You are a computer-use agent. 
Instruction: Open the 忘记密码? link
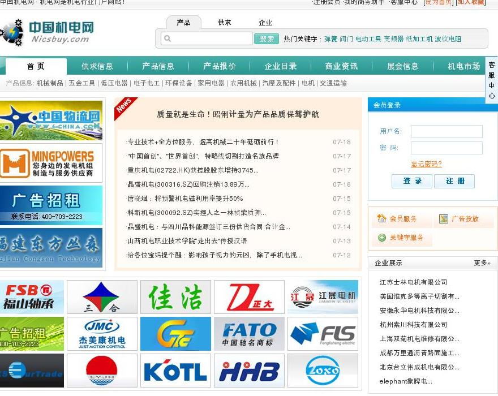coord(426,164)
